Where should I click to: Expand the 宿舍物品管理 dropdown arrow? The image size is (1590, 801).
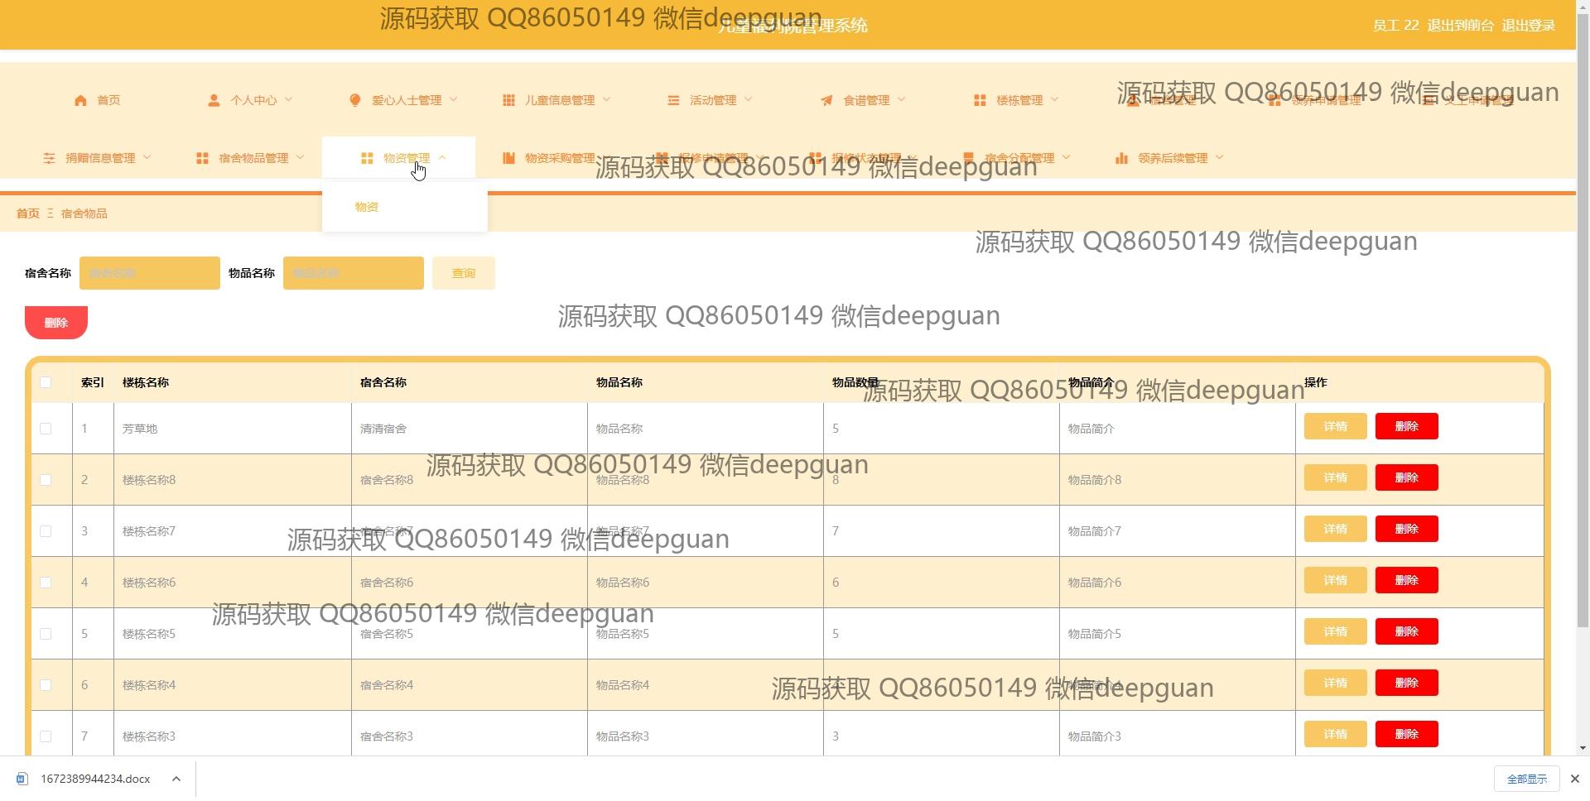coord(300,158)
